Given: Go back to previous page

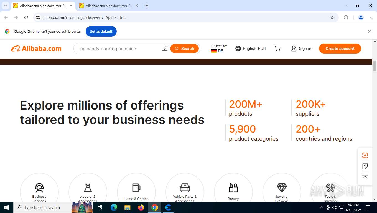Looking at the screenshot, I should pyautogui.click(x=6, y=17).
